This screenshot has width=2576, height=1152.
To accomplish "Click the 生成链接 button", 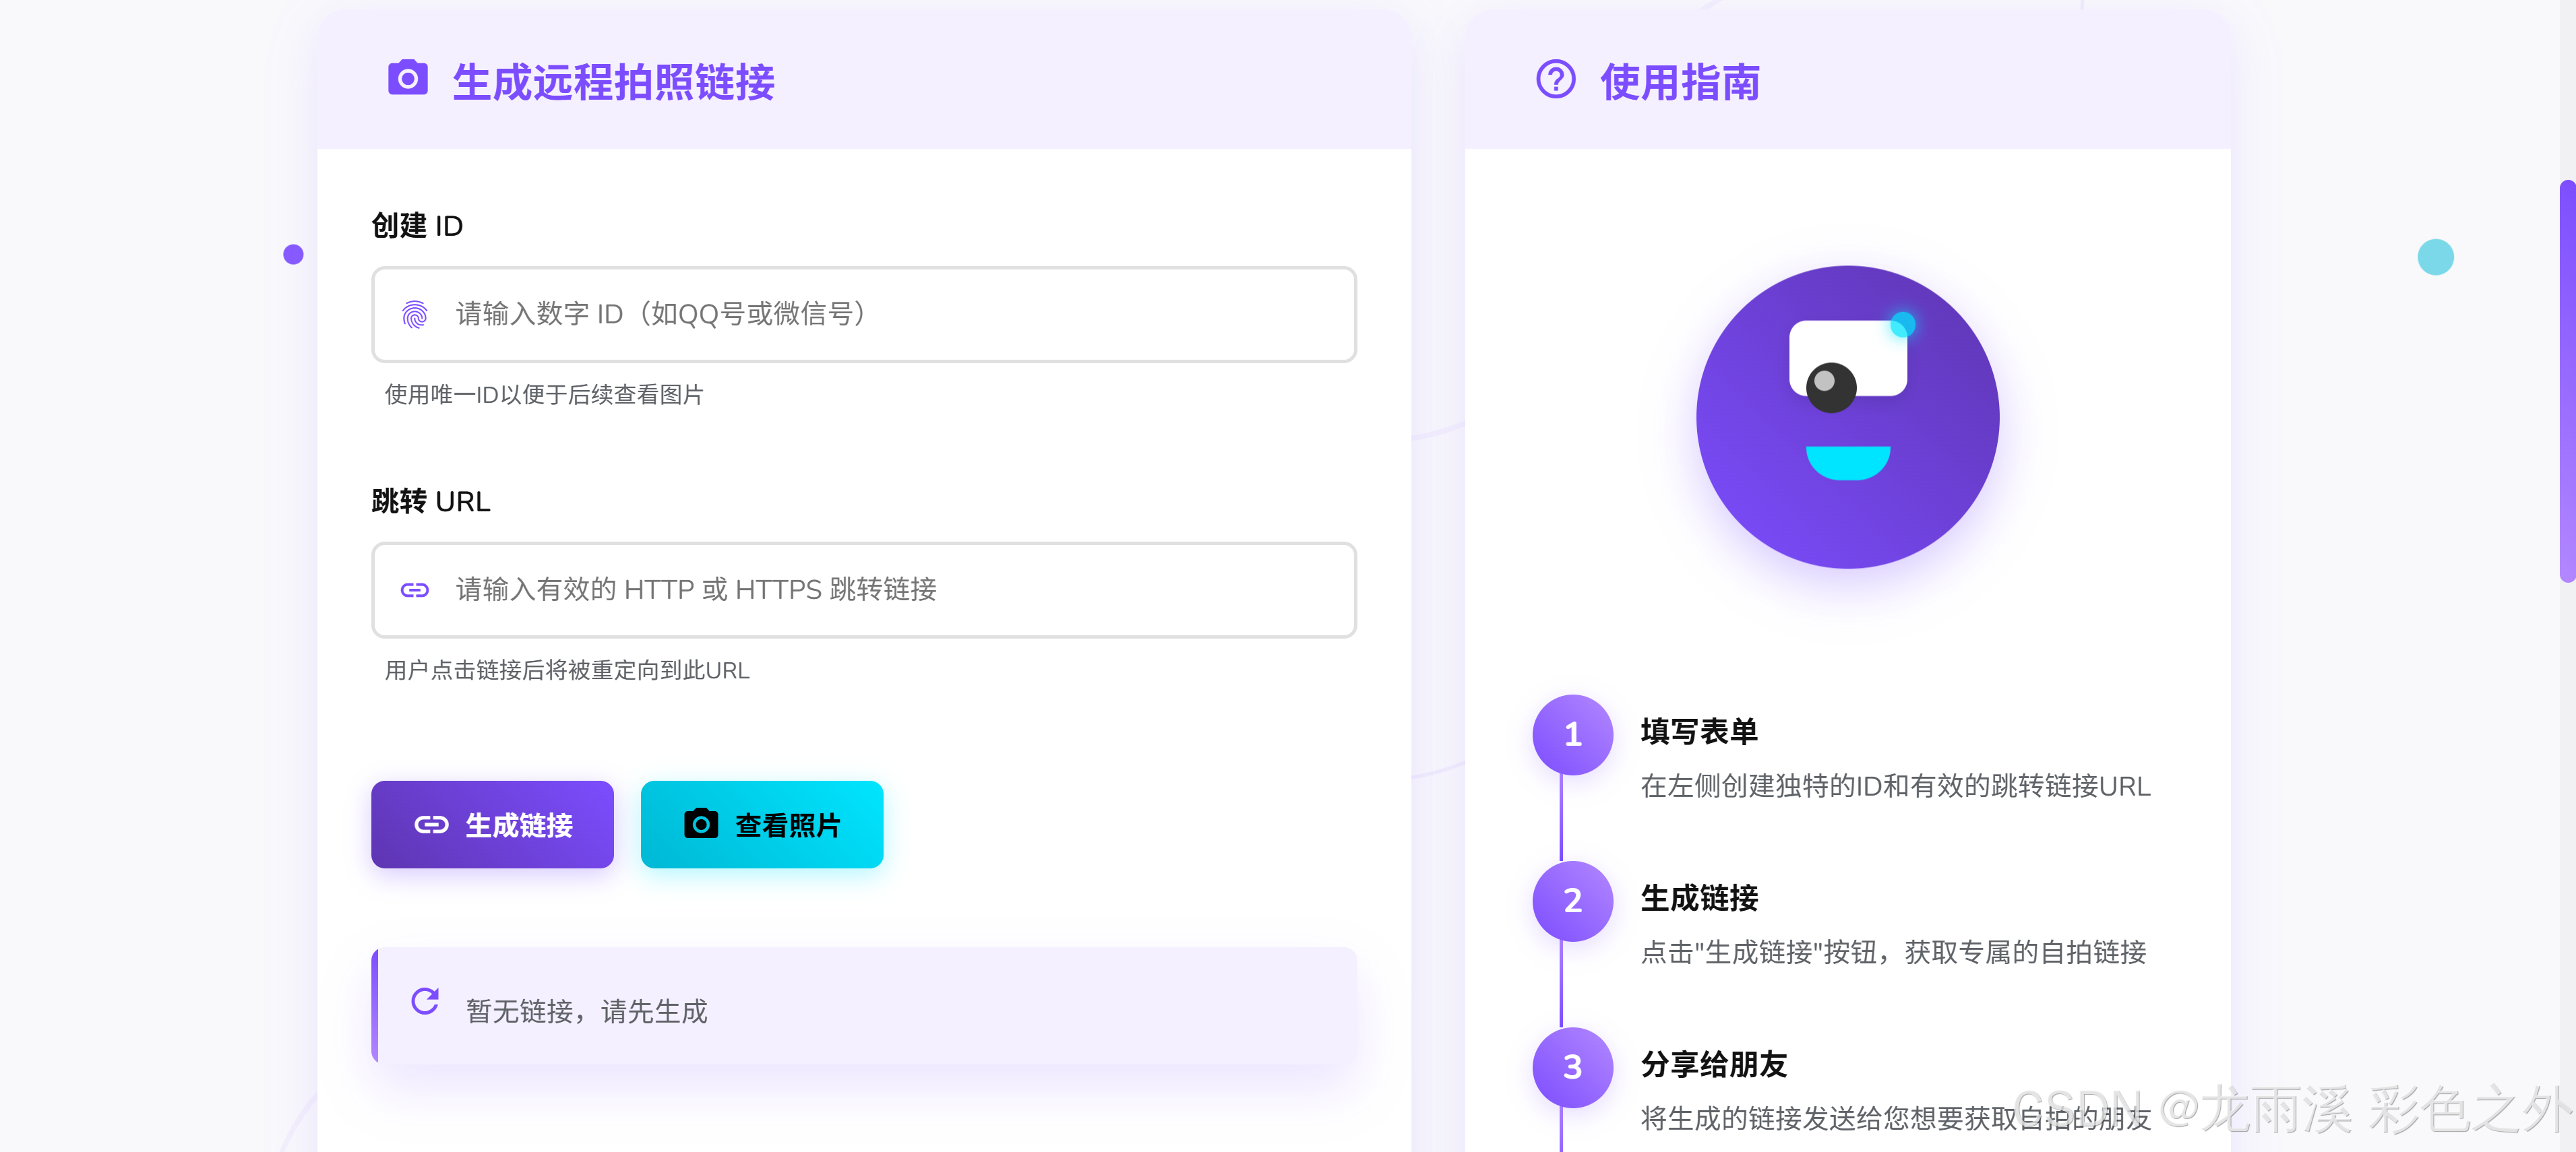I will point(492,825).
